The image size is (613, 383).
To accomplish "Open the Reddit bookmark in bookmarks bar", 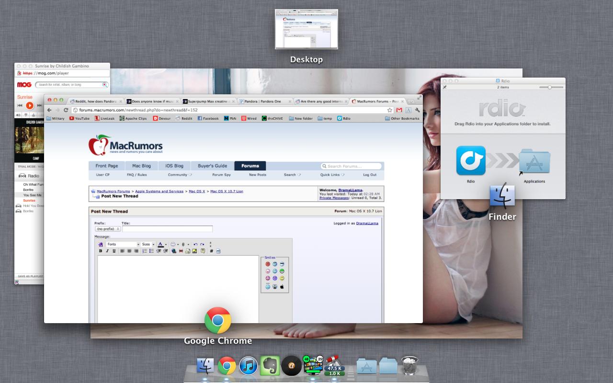I will [184, 118].
